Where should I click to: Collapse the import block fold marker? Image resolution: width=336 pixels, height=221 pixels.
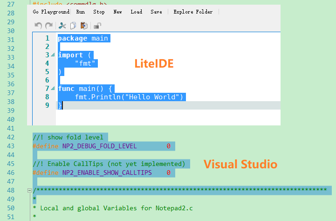point(53,55)
